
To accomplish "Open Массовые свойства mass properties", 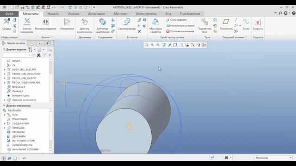I will [x=155, y=25].
